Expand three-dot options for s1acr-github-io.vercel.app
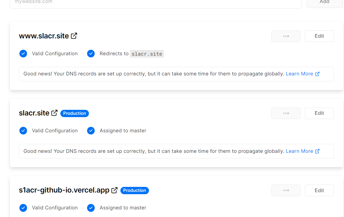The image size is (344, 217). pyautogui.click(x=286, y=190)
